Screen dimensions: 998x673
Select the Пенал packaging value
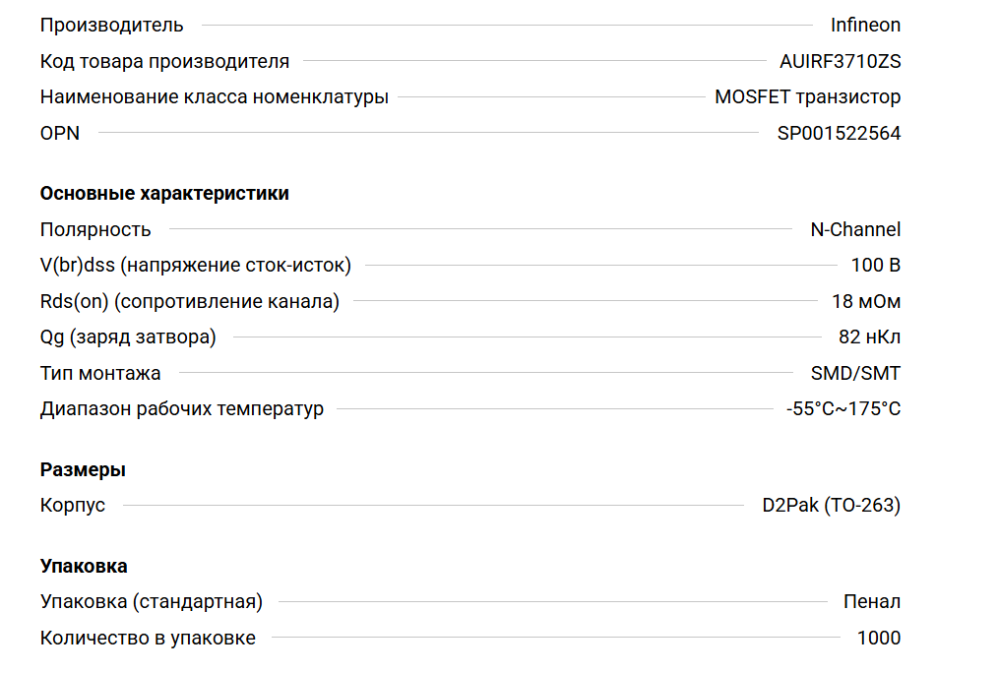coord(872,602)
